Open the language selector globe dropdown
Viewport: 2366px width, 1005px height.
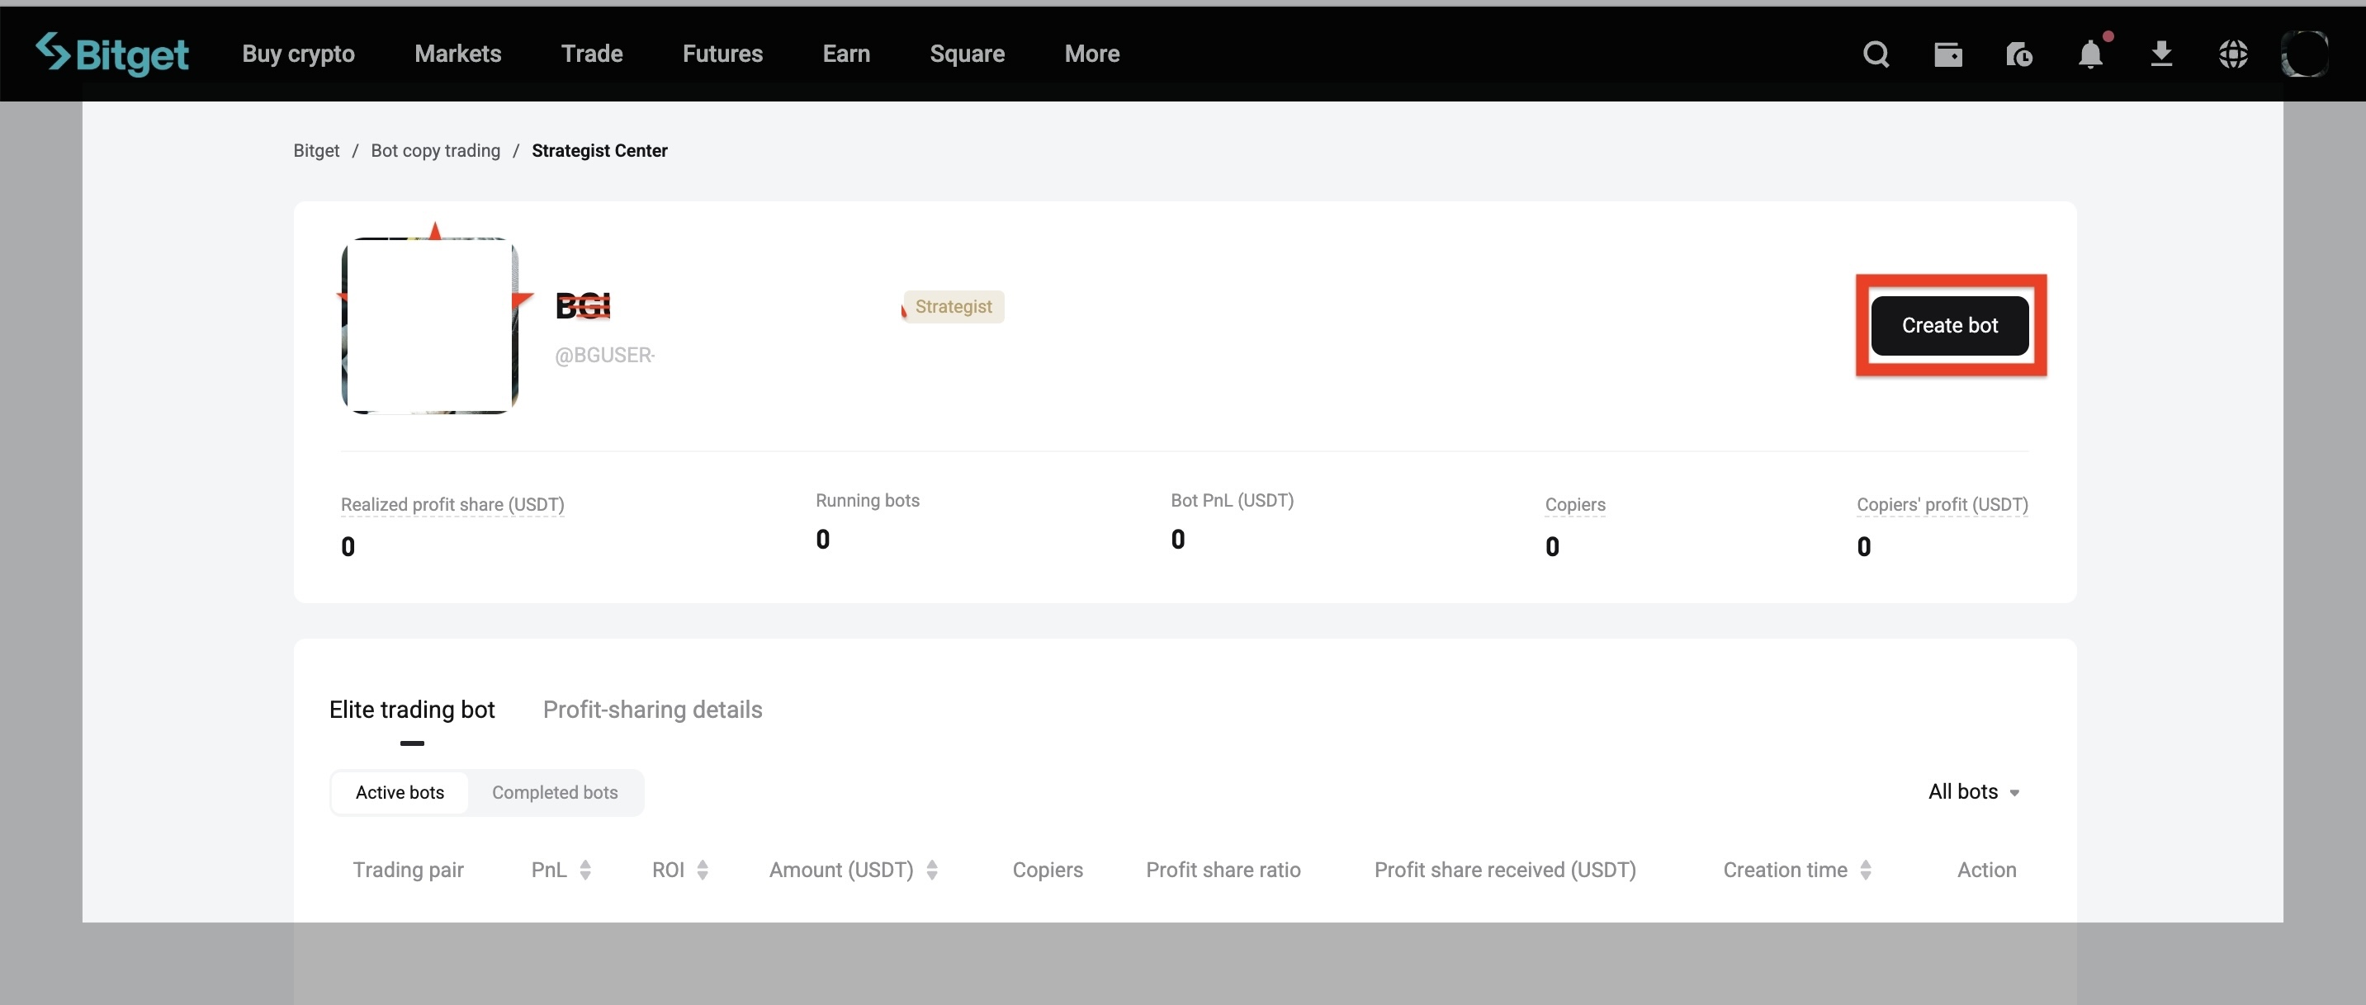(2234, 54)
